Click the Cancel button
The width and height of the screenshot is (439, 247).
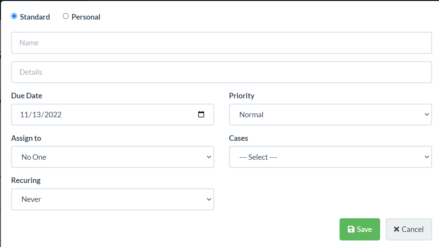[409, 229]
